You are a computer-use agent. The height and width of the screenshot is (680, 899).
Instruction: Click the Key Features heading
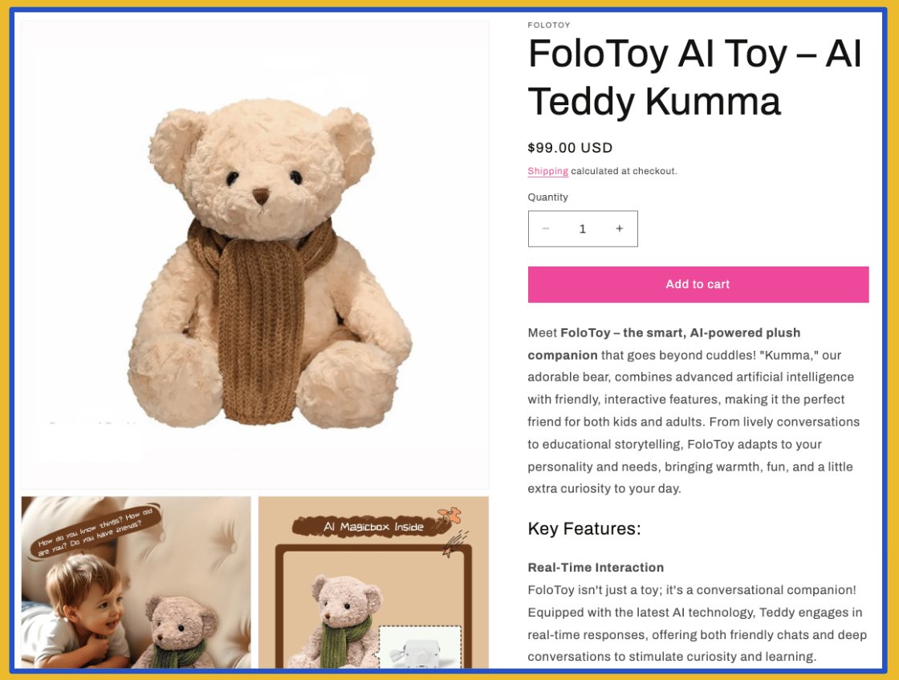584,528
